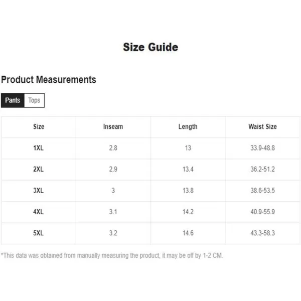Click the manual measurement disclaimer note
This screenshot has width=301, height=301.
pos(112,256)
